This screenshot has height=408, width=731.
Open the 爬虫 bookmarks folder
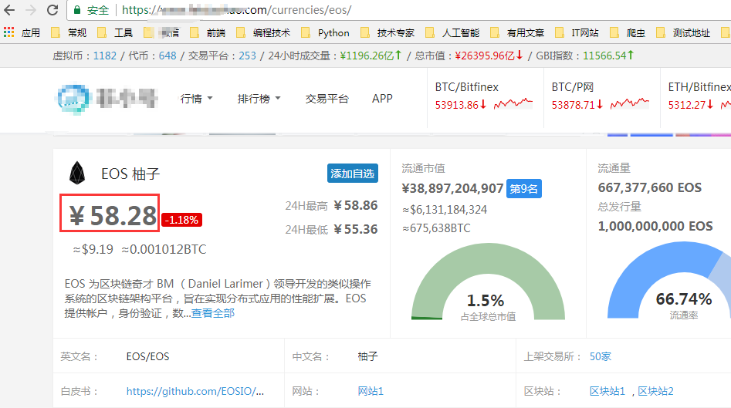click(x=628, y=32)
